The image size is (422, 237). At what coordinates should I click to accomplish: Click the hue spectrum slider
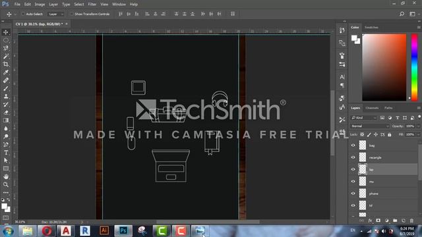click(415, 67)
